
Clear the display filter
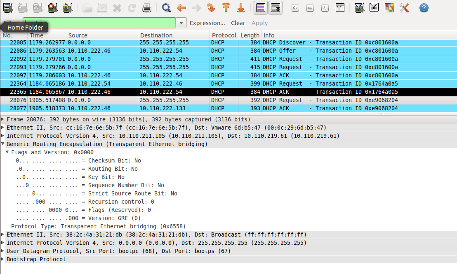tap(238, 23)
